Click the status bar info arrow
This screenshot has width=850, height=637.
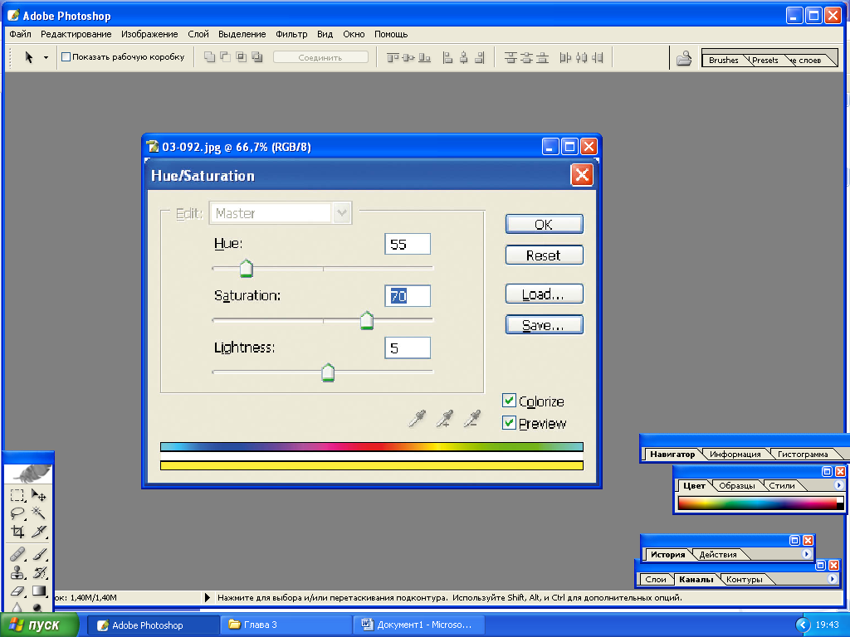point(207,597)
